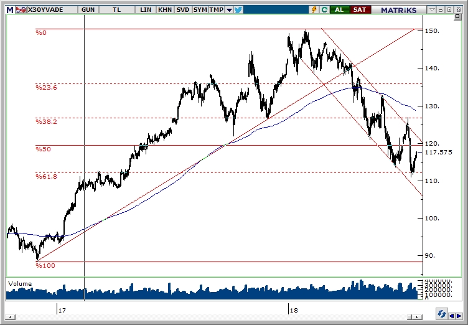Toggle the LIN scale button
Screen dimensions: 468x325
pos(146,10)
